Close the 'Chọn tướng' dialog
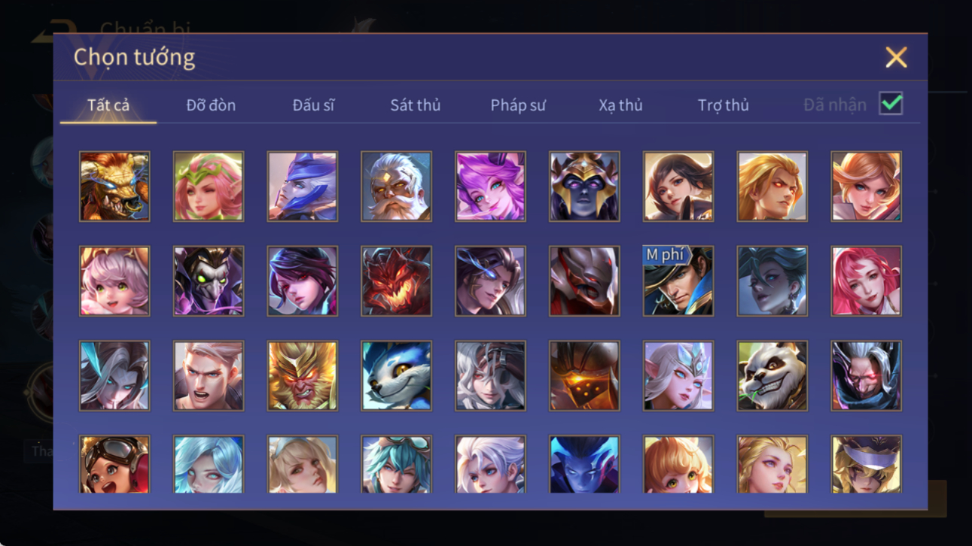The image size is (972, 546). click(x=896, y=57)
